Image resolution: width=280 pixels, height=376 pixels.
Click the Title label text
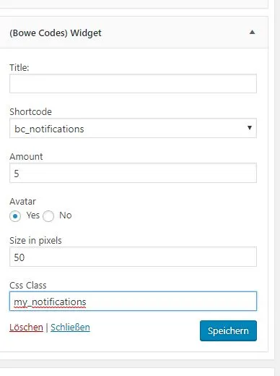pyautogui.click(x=19, y=67)
